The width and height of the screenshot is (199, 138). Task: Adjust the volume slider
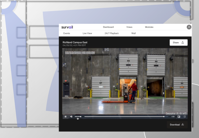[78, 116]
